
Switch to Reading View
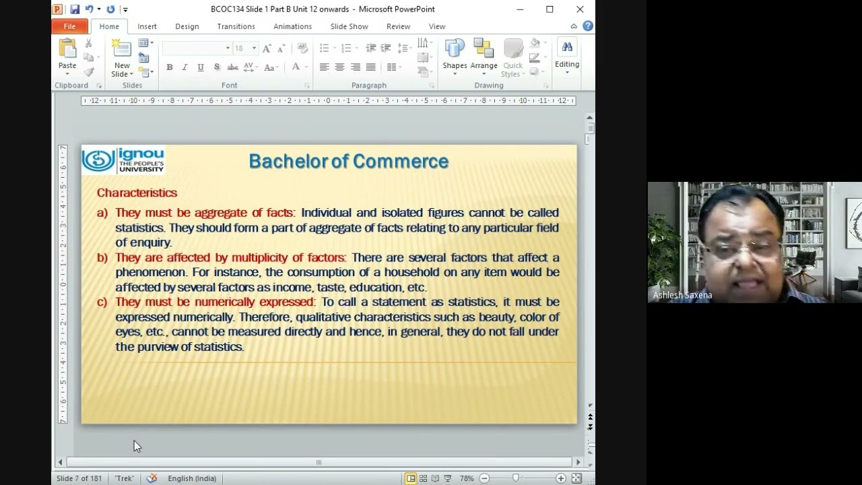(x=435, y=478)
